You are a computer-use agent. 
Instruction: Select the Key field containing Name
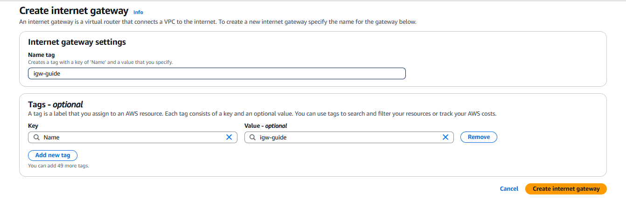(x=132, y=137)
